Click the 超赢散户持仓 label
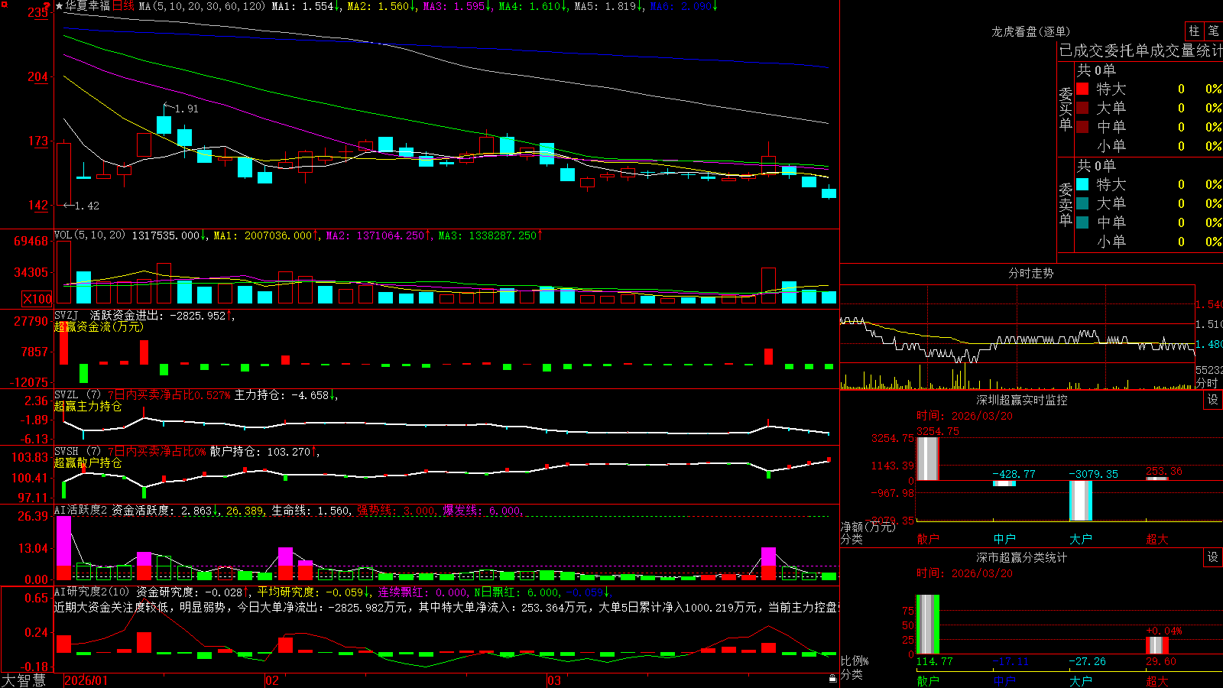 click(x=88, y=462)
